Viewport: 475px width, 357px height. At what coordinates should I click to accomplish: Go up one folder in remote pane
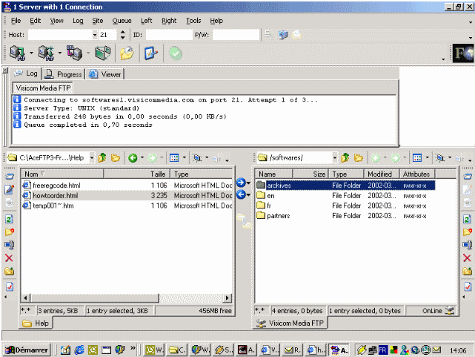(x=345, y=157)
